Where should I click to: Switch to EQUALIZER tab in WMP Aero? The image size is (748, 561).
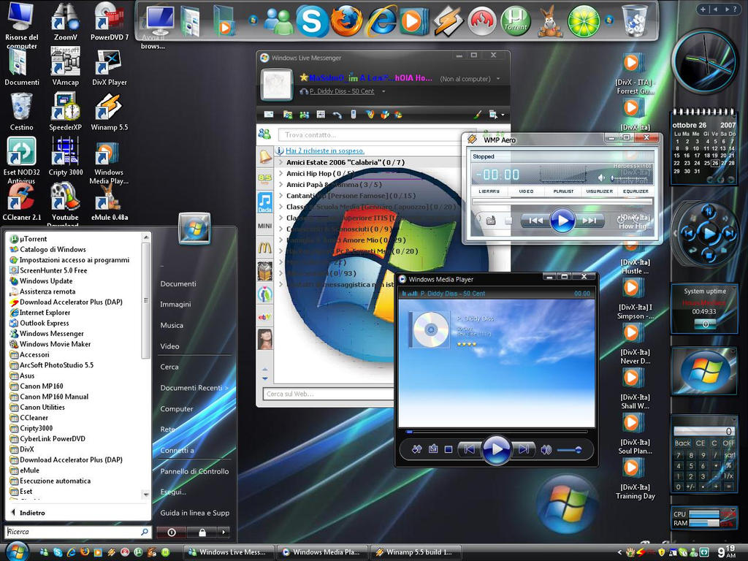(x=636, y=191)
